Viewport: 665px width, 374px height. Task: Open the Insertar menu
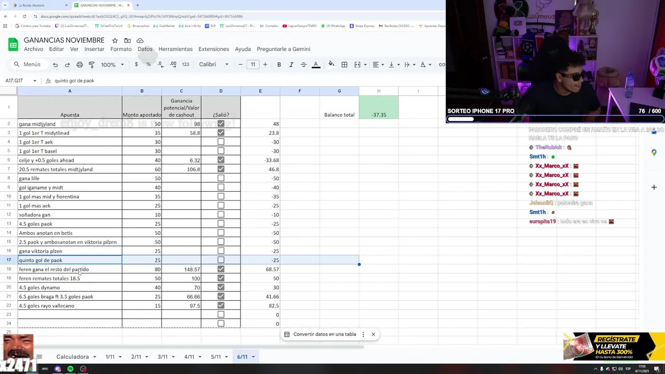click(x=95, y=49)
